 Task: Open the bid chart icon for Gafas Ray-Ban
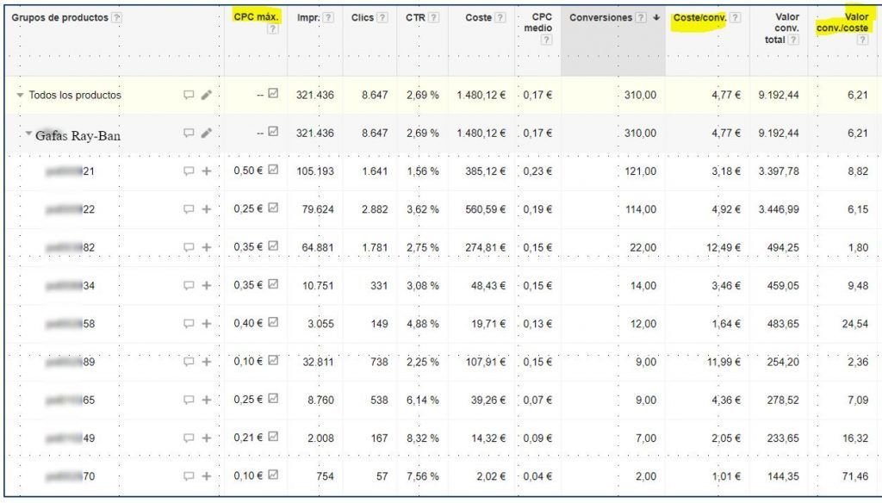tap(273, 132)
